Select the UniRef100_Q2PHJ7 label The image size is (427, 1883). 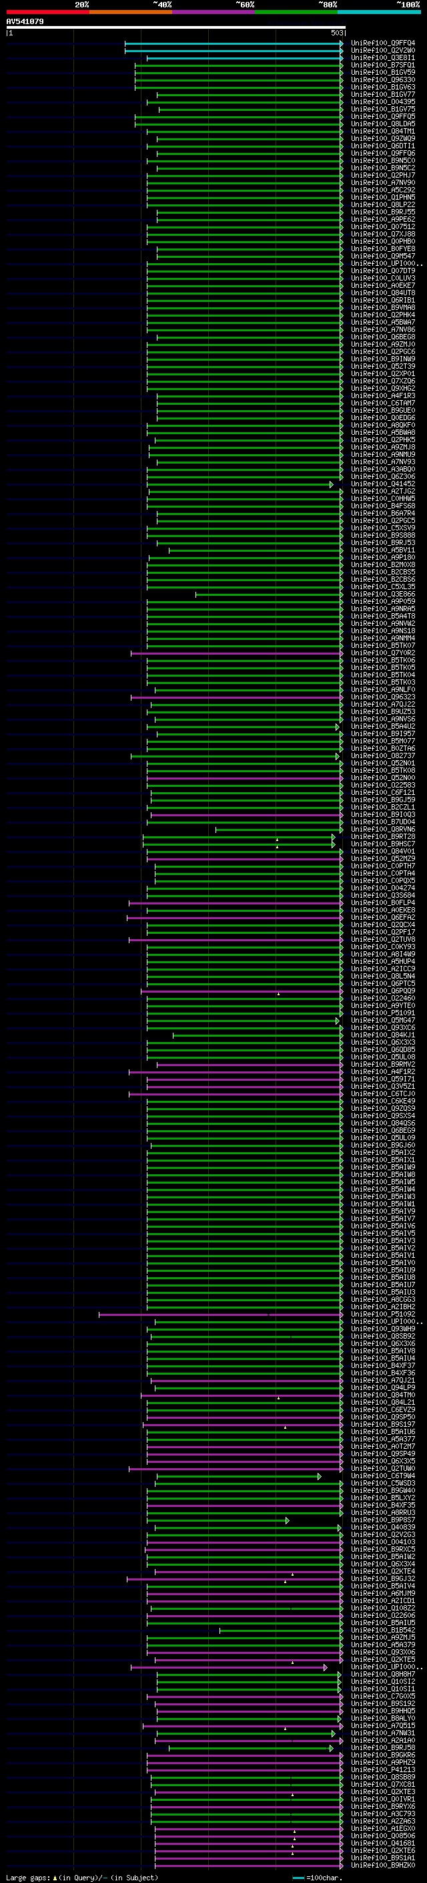point(382,176)
